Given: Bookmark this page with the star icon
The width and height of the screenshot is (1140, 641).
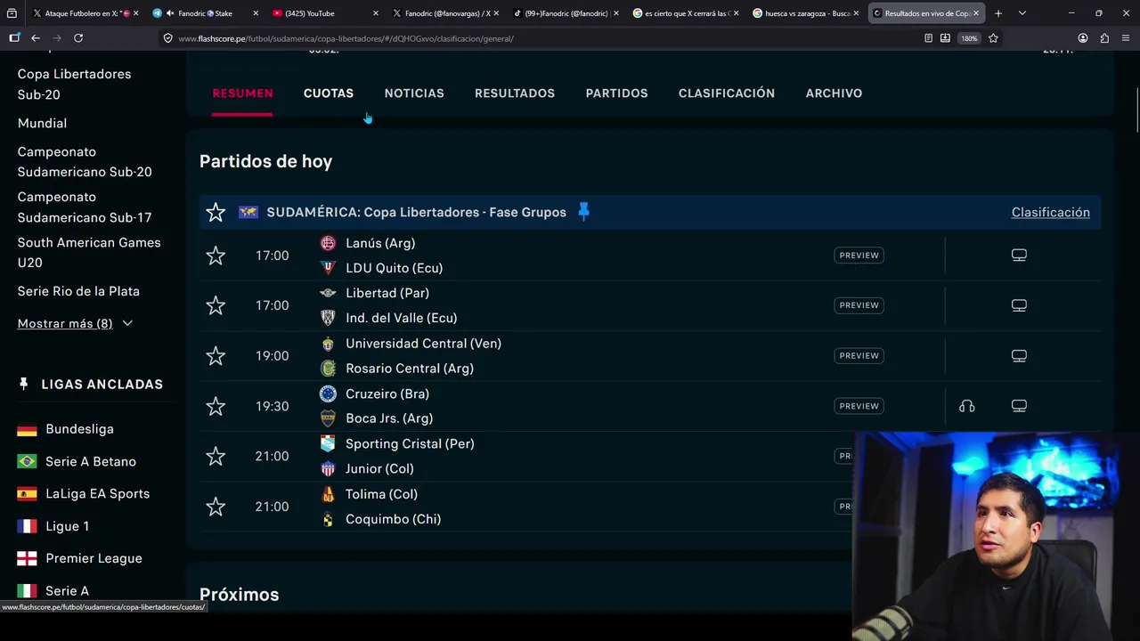Looking at the screenshot, I should [x=993, y=38].
